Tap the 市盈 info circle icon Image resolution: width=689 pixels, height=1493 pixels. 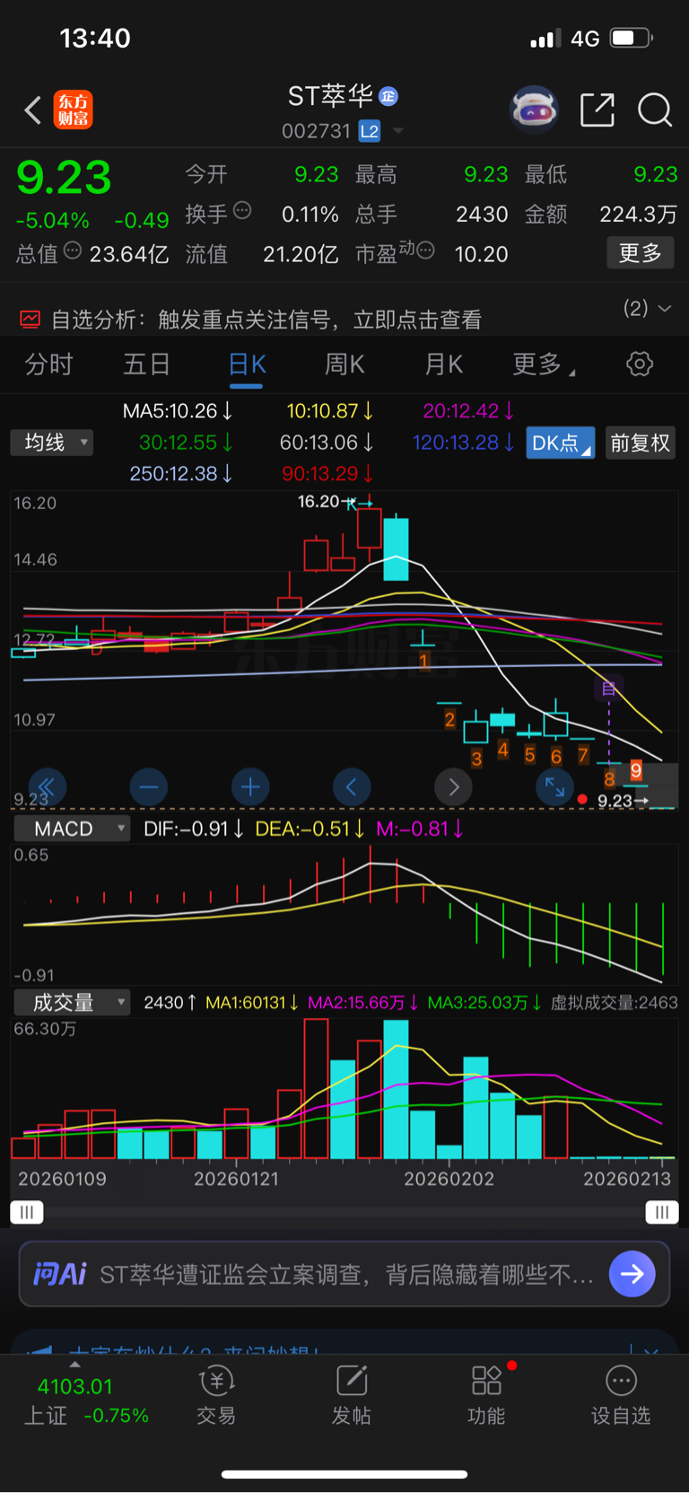tap(426, 250)
